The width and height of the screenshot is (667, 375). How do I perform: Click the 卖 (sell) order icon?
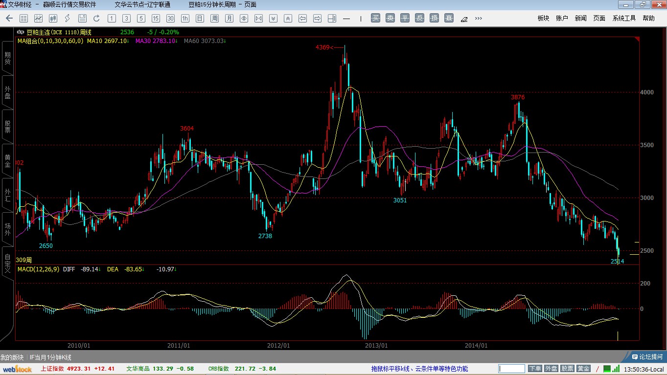[390, 19]
